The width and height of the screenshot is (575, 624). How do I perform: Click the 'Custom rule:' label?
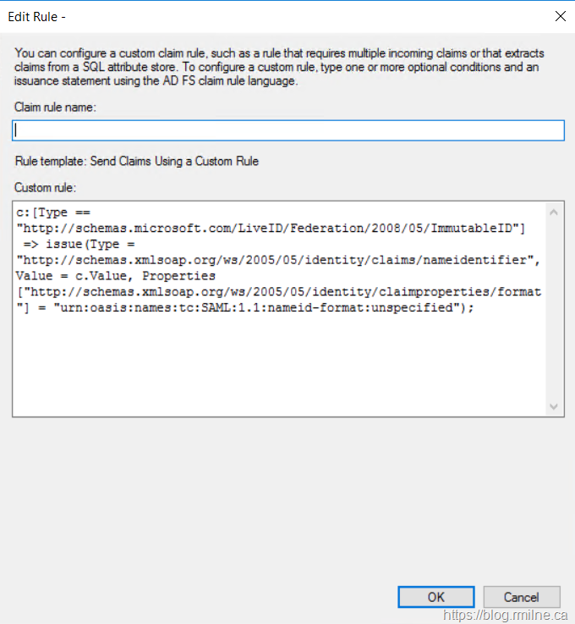[x=45, y=187]
